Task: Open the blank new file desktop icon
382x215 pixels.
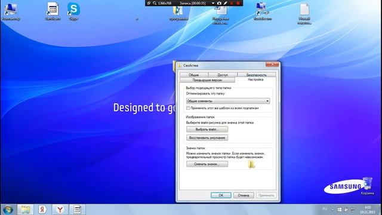Action: click(304, 14)
